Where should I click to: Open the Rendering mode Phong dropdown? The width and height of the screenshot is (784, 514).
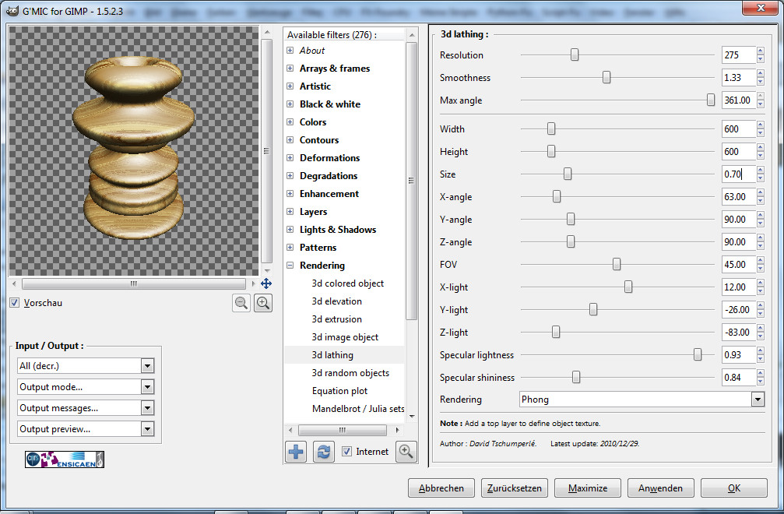(642, 399)
